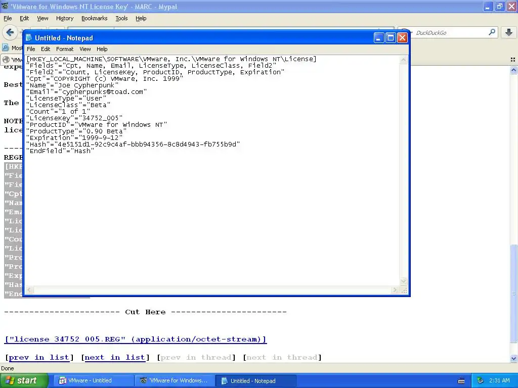Switch to 'VMware for Windows...' taskbar button
Image resolution: width=518 pixels, height=388 pixels.
[175, 381]
